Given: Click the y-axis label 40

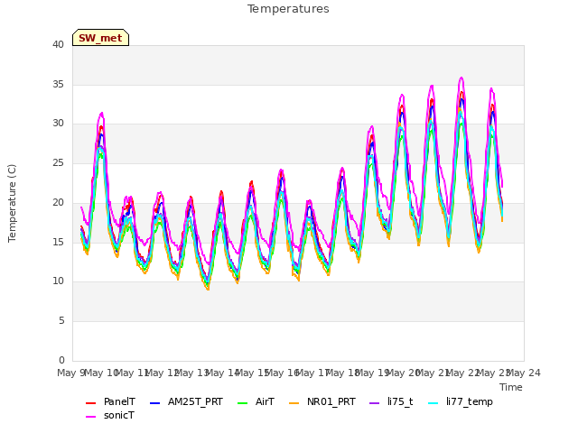Looking at the screenshot, I should point(58,45).
